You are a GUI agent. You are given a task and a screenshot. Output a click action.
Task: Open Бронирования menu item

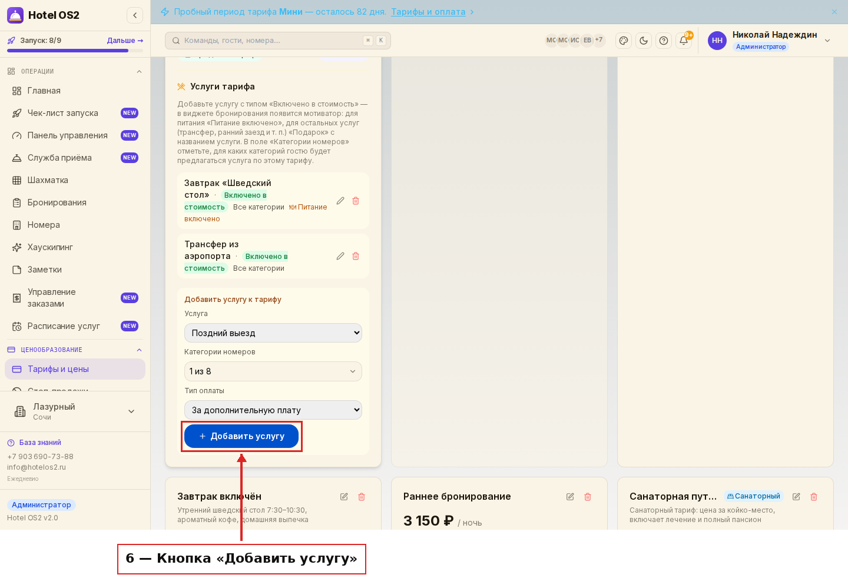tap(75, 202)
